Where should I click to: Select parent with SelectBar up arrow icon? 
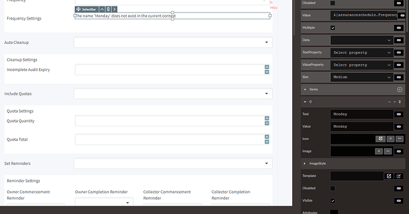click(102, 9)
